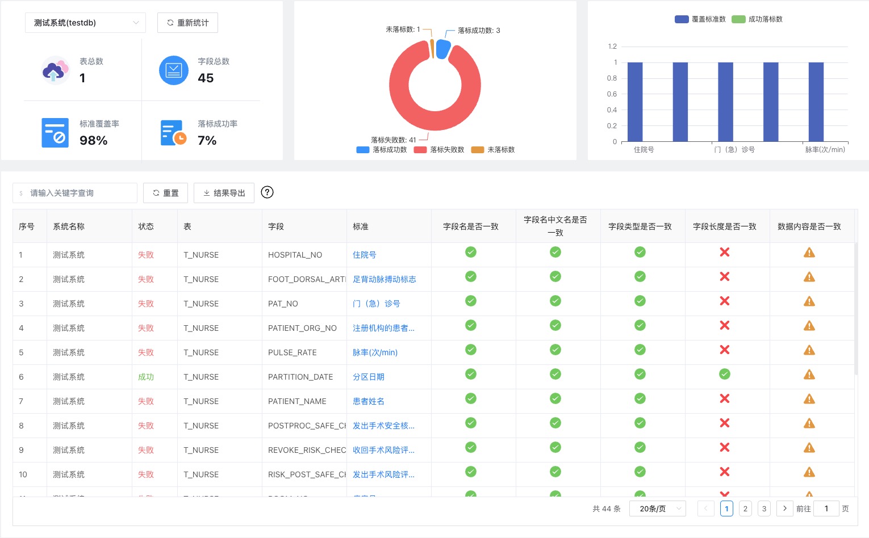Screen dimensions: 869x538
Task: Toggle 未落标数 legend in donut chart
Action: click(493, 150)
